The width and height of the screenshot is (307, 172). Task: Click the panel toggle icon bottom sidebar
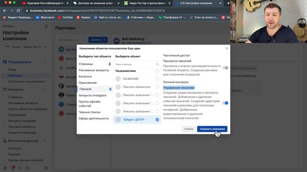point(46,168)
